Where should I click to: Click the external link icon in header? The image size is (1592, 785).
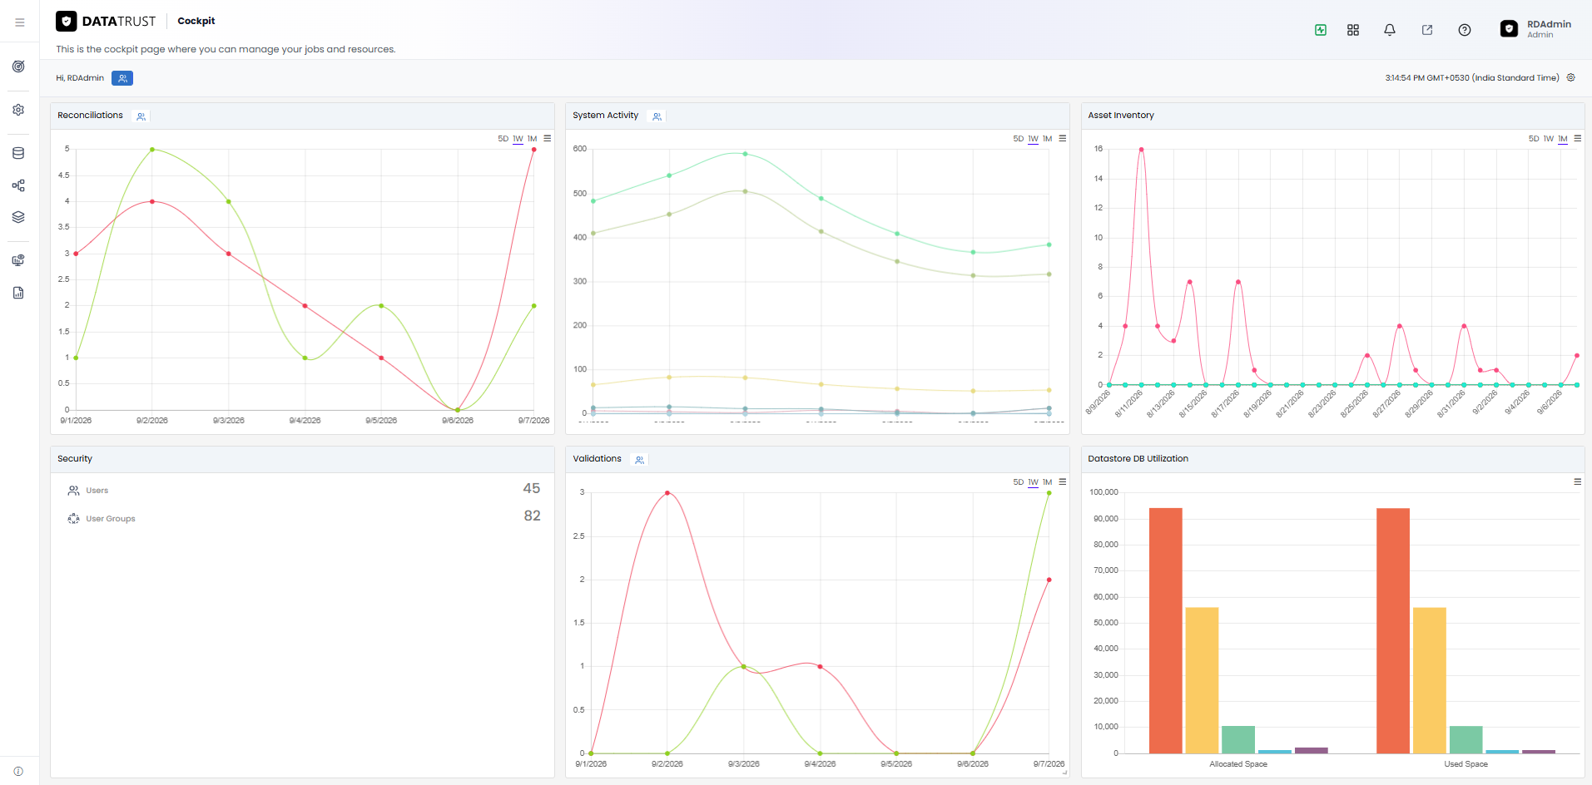[1427, 30]
